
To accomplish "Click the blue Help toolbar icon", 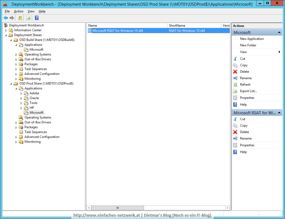I will [x=37, y=18].
